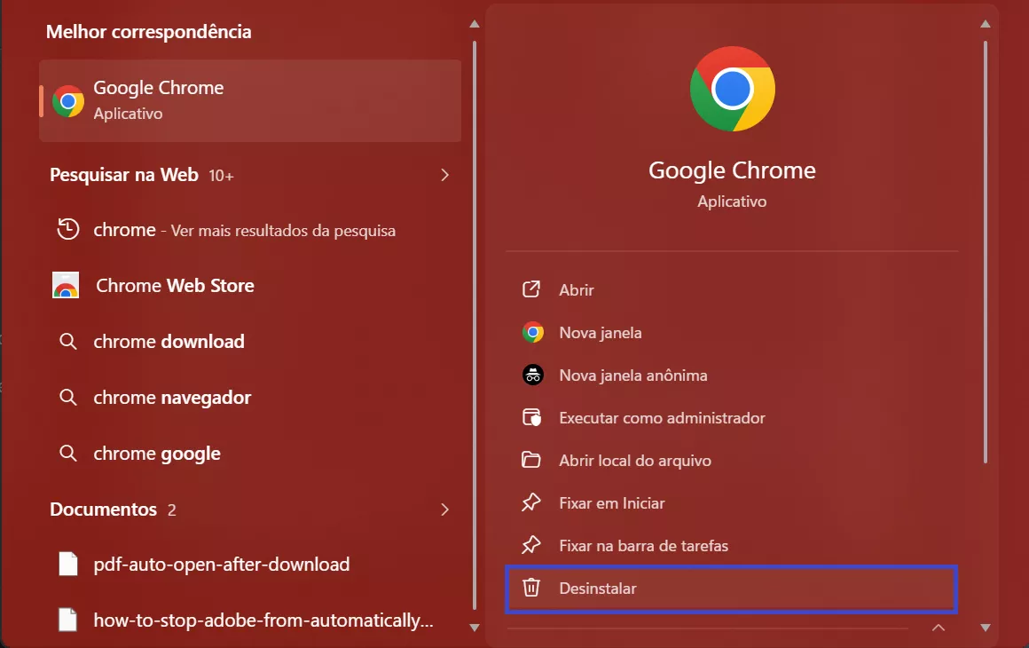
Task: Search for chrome download suggestion
Action: point(168,341)
